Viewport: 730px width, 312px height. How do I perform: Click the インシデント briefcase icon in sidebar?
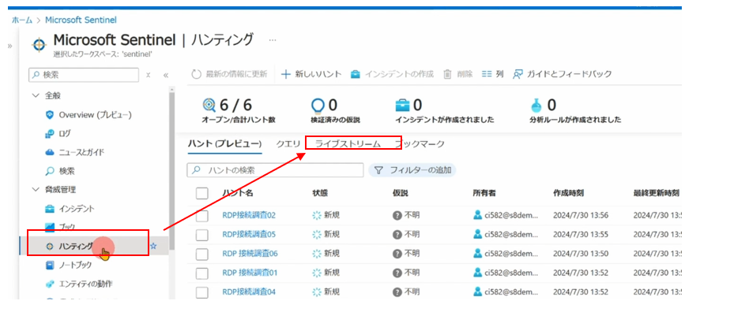pyautogui.click(x=50, y=209)
